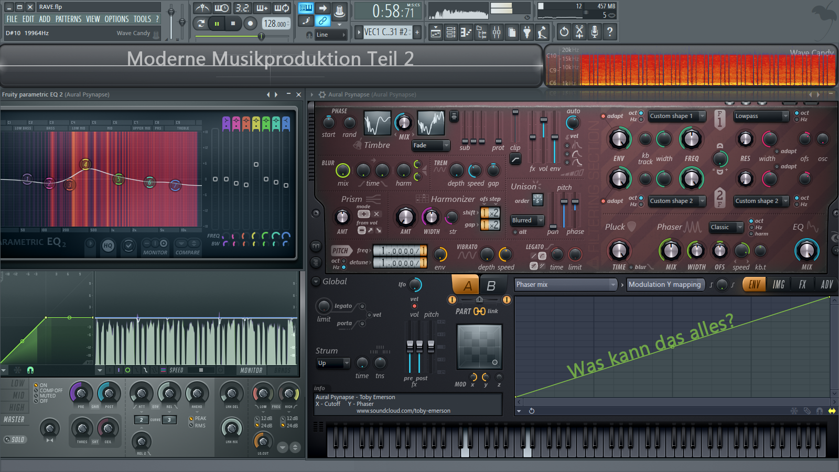
Task: Click the MONITOR button in the compressor display
Action: coord(251,370)
